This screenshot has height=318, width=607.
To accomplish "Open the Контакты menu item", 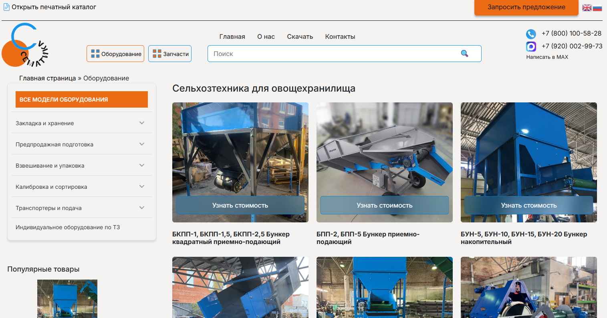I will coord(340,36).
